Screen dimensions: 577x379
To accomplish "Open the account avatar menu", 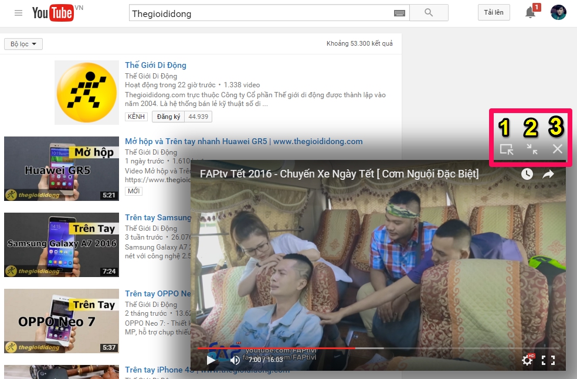I will [x=558, y=12].
